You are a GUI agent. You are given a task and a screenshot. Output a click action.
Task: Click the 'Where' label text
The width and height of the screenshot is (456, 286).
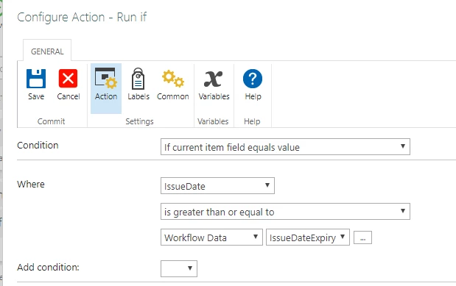(31, 184)
